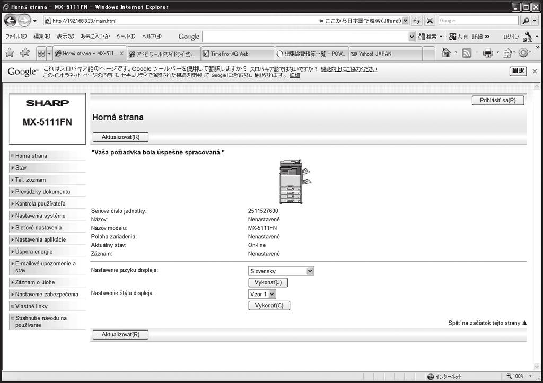Click Späť na začiatok tejto strany link
543x383 pixels.
coord(487,323)
